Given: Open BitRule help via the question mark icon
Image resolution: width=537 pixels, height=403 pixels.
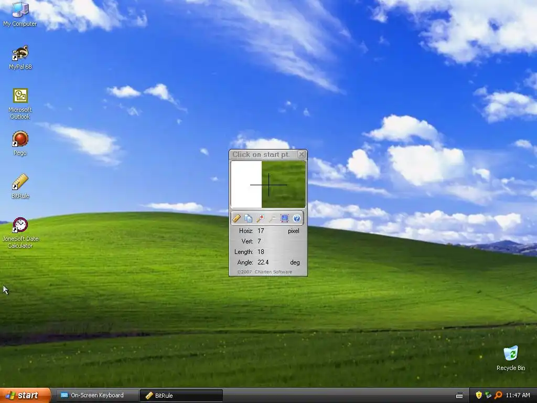Looking at the screenshot, I should (x=297, y=218).
